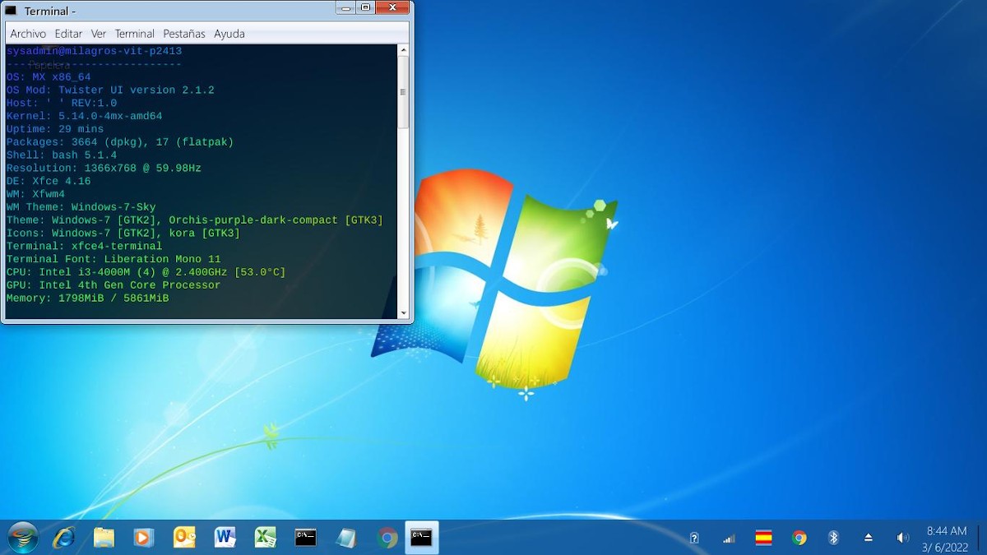The image size is (987, 555).
Task: Open the Archivo menu
Action: pyautogui.click(x=28, y=34)
